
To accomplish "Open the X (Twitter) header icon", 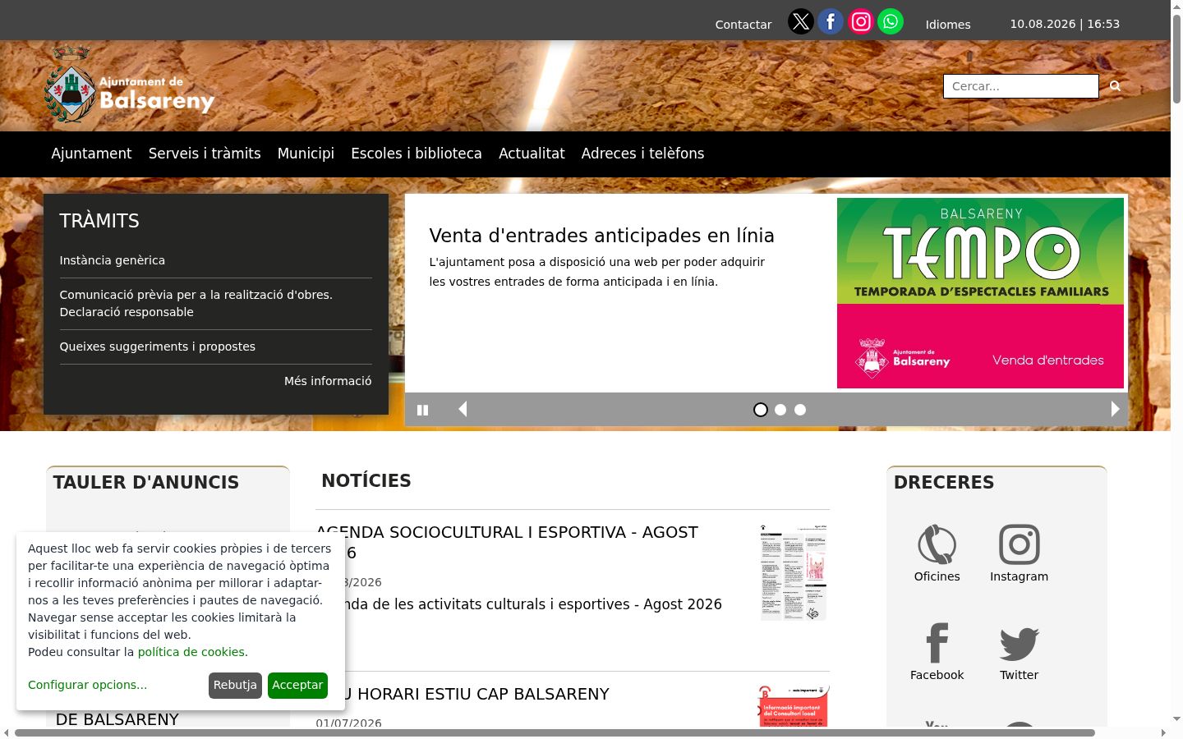I will 801,21.
